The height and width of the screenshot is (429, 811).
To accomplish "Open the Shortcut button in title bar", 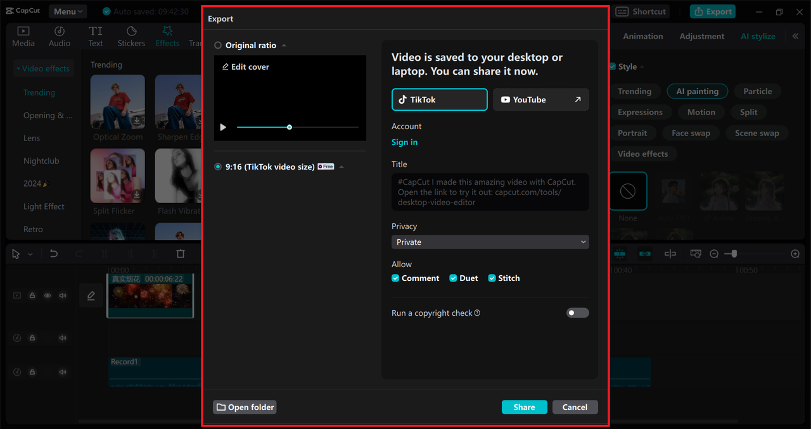I will point(641,11).
